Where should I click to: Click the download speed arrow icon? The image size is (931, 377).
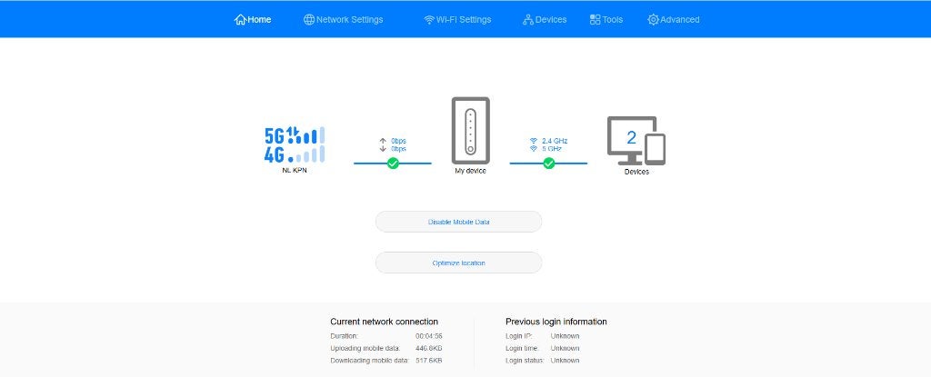click(x=383, y=148)
